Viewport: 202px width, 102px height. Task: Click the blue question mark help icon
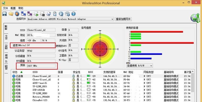coord(74,14)
